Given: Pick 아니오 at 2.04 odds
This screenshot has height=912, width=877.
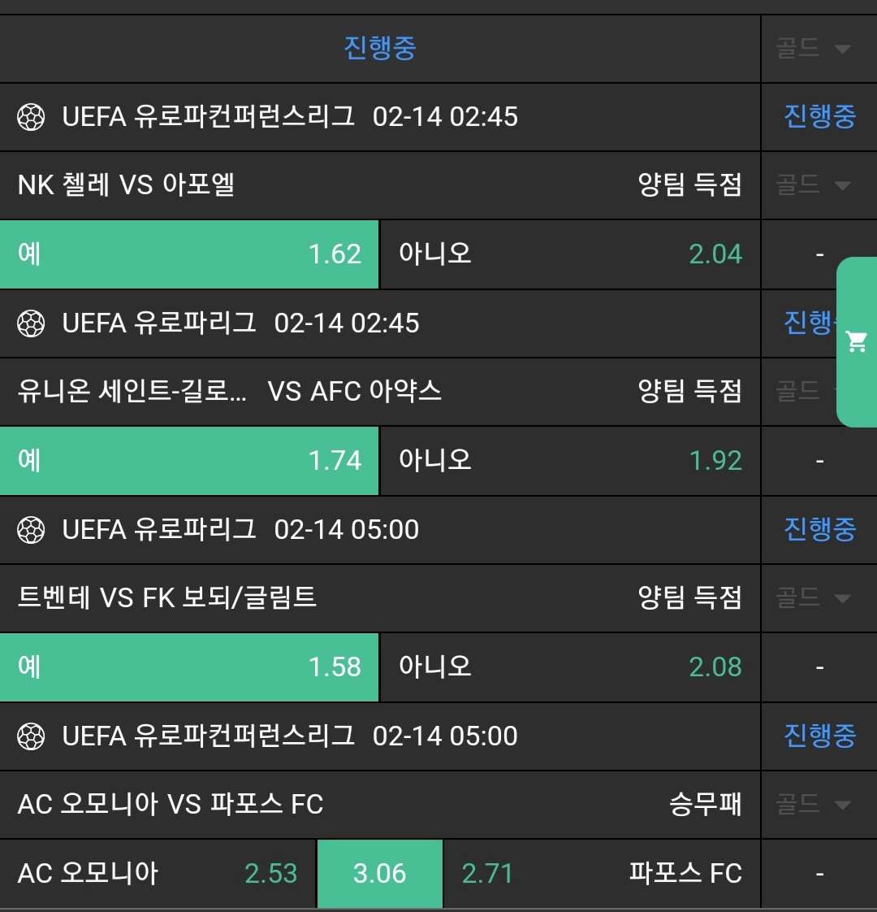Looking at the screenshot, I should pos(570,254).
